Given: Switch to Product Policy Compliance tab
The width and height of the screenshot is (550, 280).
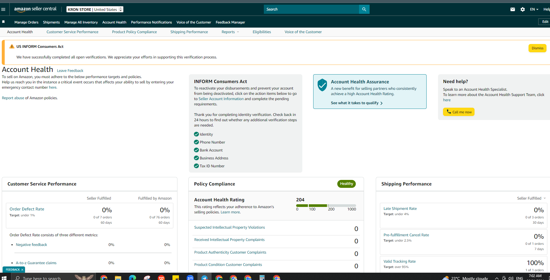Looking at the screenshot, I should 134,32.
